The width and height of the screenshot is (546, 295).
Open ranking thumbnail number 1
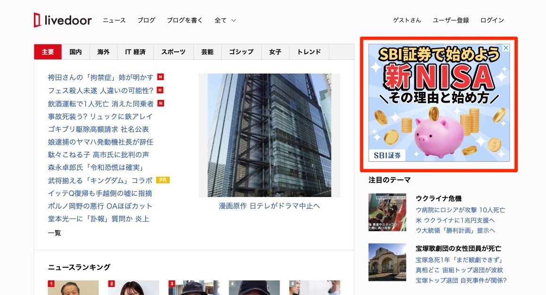pos(73,287)
